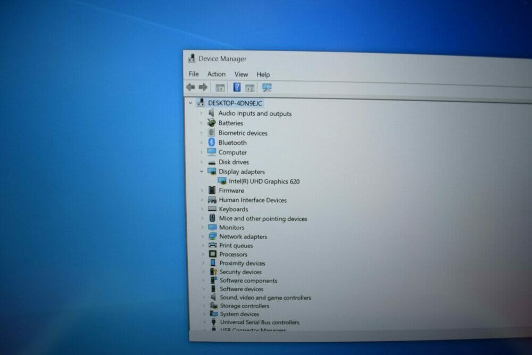The height and width of the screenshot is (355, 532).
Task: Click the Biometric devices fingerprint icon
Action: click(x=211, y=133)
